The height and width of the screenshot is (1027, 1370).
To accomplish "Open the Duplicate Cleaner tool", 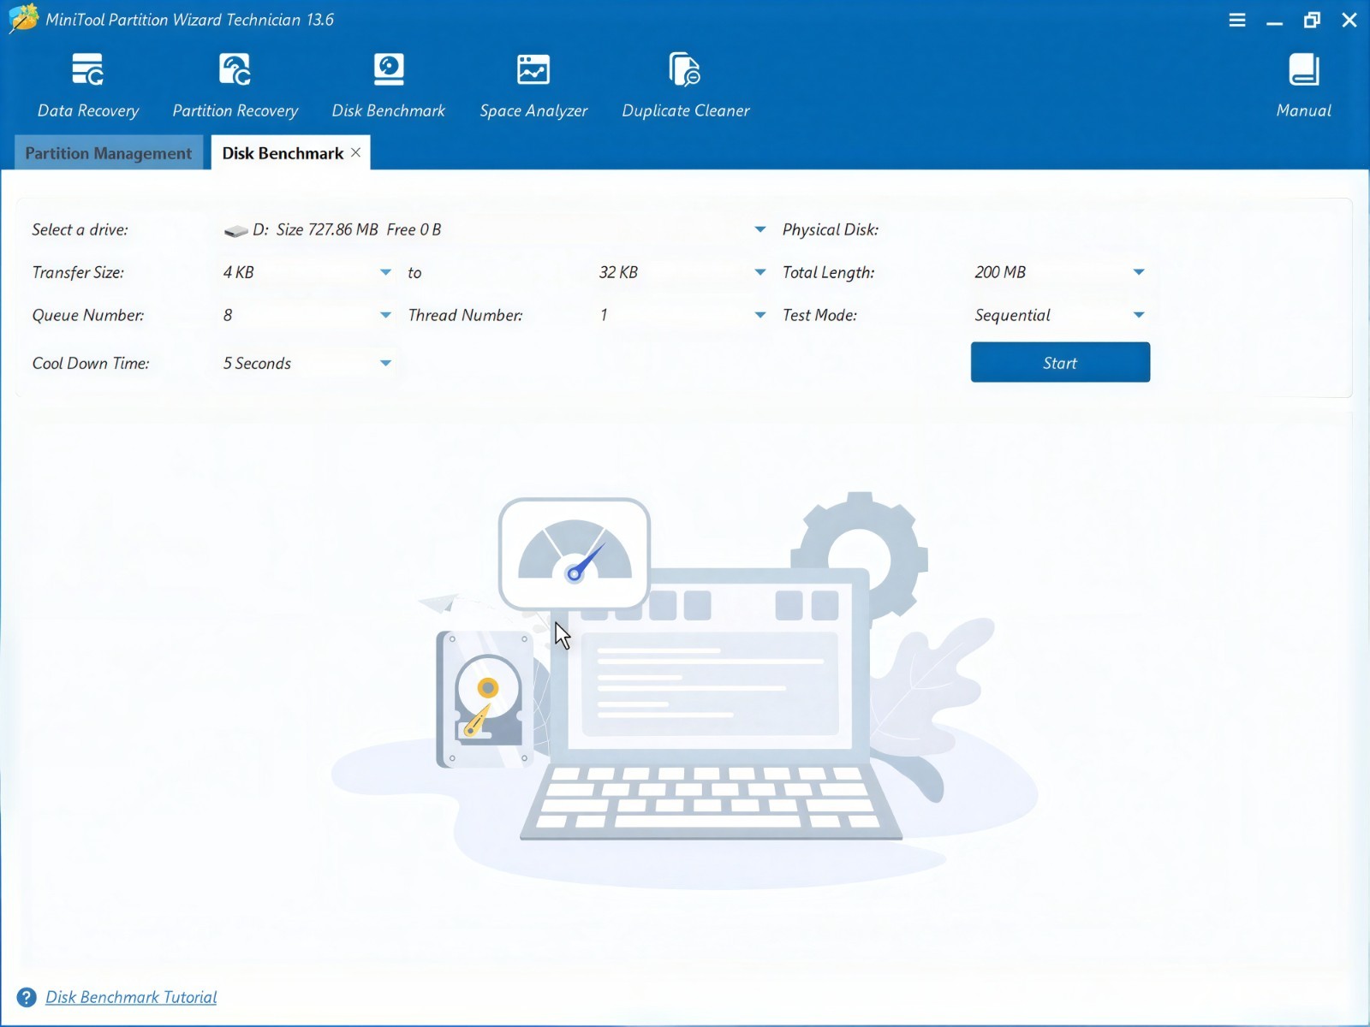I will 685,85.
